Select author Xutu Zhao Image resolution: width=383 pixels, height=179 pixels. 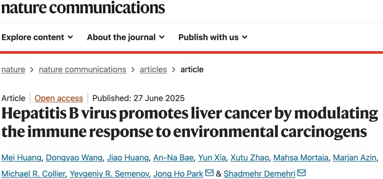(250, 157)
